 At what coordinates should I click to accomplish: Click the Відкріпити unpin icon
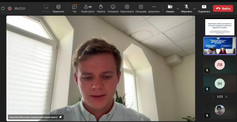(x=58, y=8)
